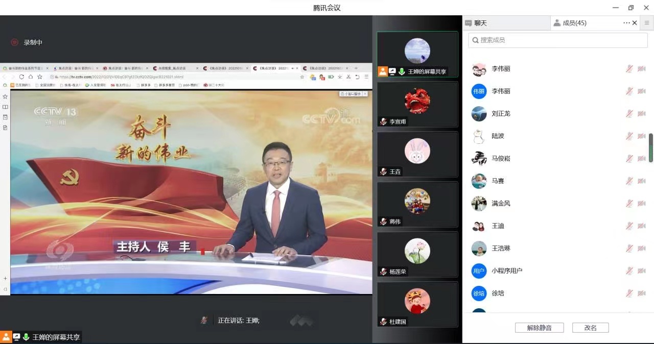
Task: Click the red 录制中 recording indicator
Action: 15,42
